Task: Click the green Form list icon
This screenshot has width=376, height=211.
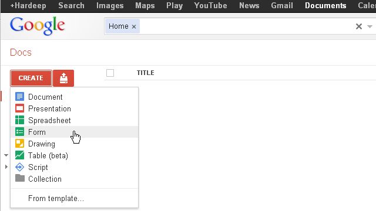Action: pos(19,132)
